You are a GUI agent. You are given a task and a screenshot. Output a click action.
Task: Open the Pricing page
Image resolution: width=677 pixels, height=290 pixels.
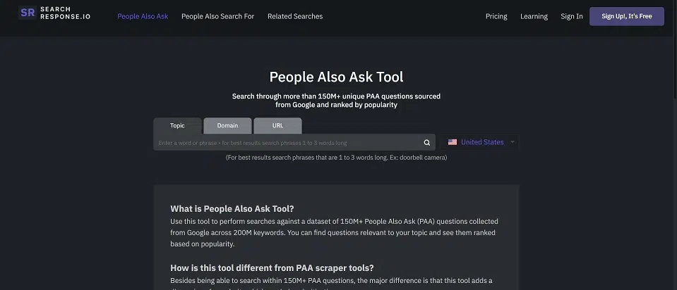pyautogui.click(x=496, y=16)
